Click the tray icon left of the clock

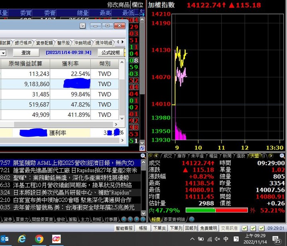click(x=236, y=239)
